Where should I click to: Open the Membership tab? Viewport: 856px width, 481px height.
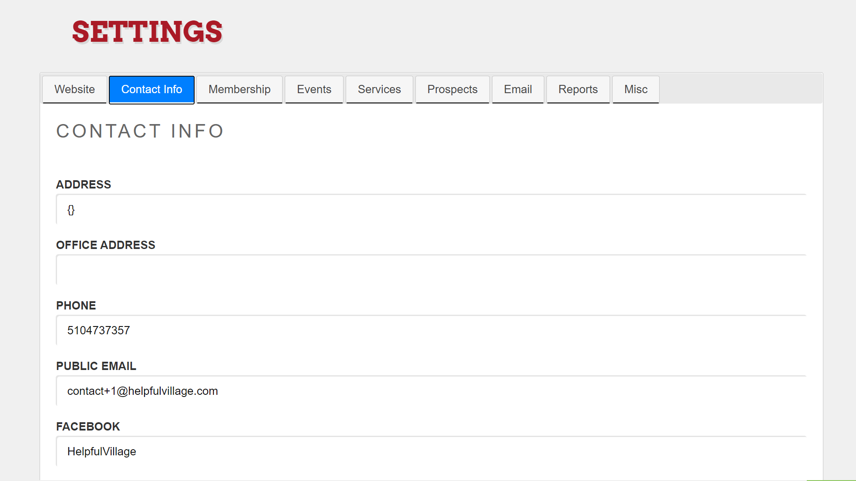tap(239, 89)
